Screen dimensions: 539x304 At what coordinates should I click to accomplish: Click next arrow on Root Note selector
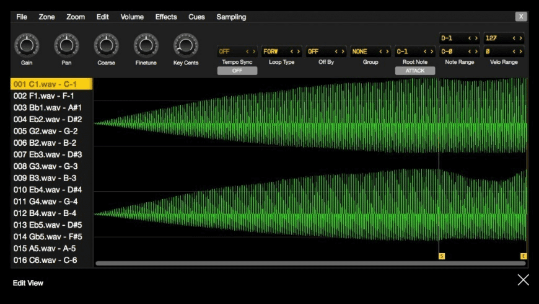click(432, 52)
